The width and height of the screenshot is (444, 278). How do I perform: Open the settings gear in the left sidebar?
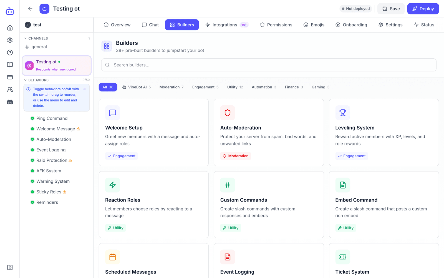[10, 40]
